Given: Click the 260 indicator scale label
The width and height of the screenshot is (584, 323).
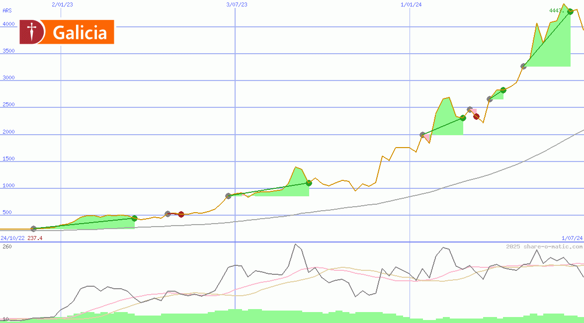Looking at the screenshot, I should click(7, 246).
